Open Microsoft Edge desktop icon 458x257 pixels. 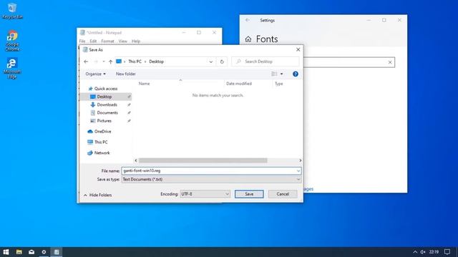[x=12, y=69]
